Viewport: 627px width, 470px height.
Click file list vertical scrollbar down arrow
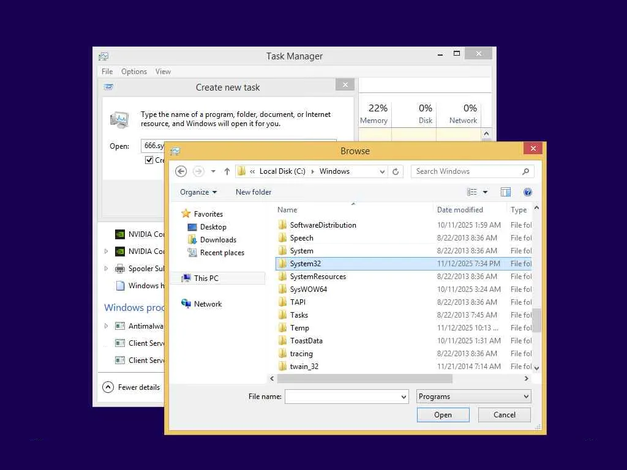[x=536, y=368]
